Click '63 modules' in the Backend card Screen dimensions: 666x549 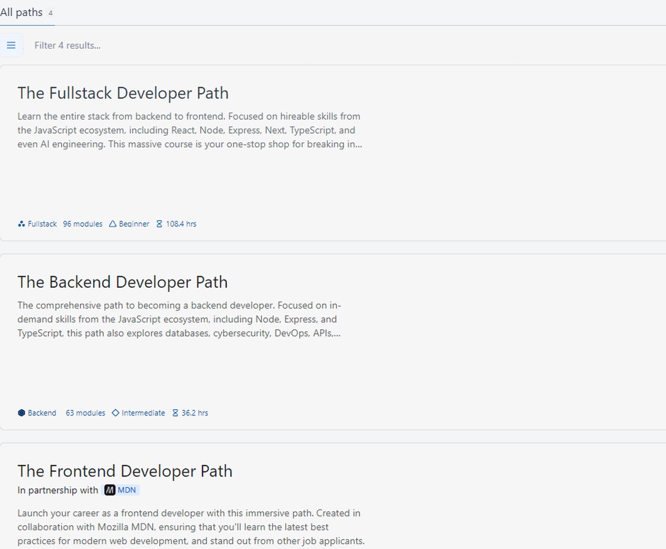point(85,413)
